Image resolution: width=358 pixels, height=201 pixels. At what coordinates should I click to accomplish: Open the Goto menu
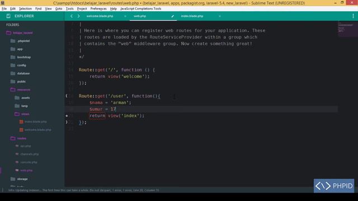(x=59, y=9)
